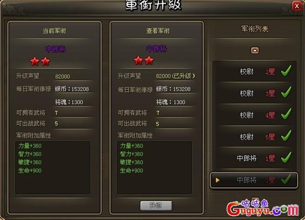This screenshot has width=305, height=220.
Task: Select 校尉 4星 in the rank list
Action: point(255,115)
